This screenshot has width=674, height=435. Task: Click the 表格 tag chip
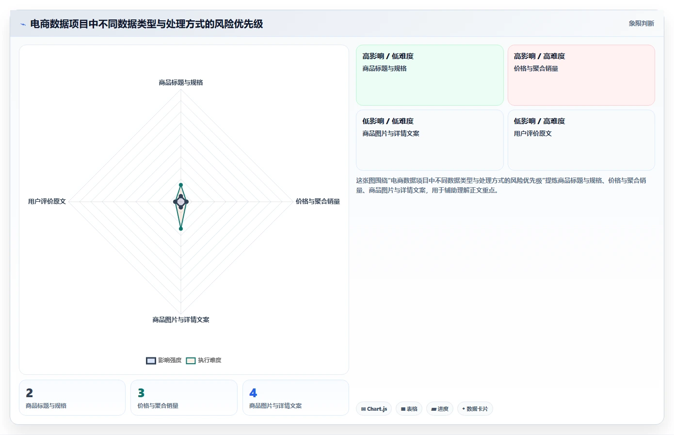click(x=409, y=409)
